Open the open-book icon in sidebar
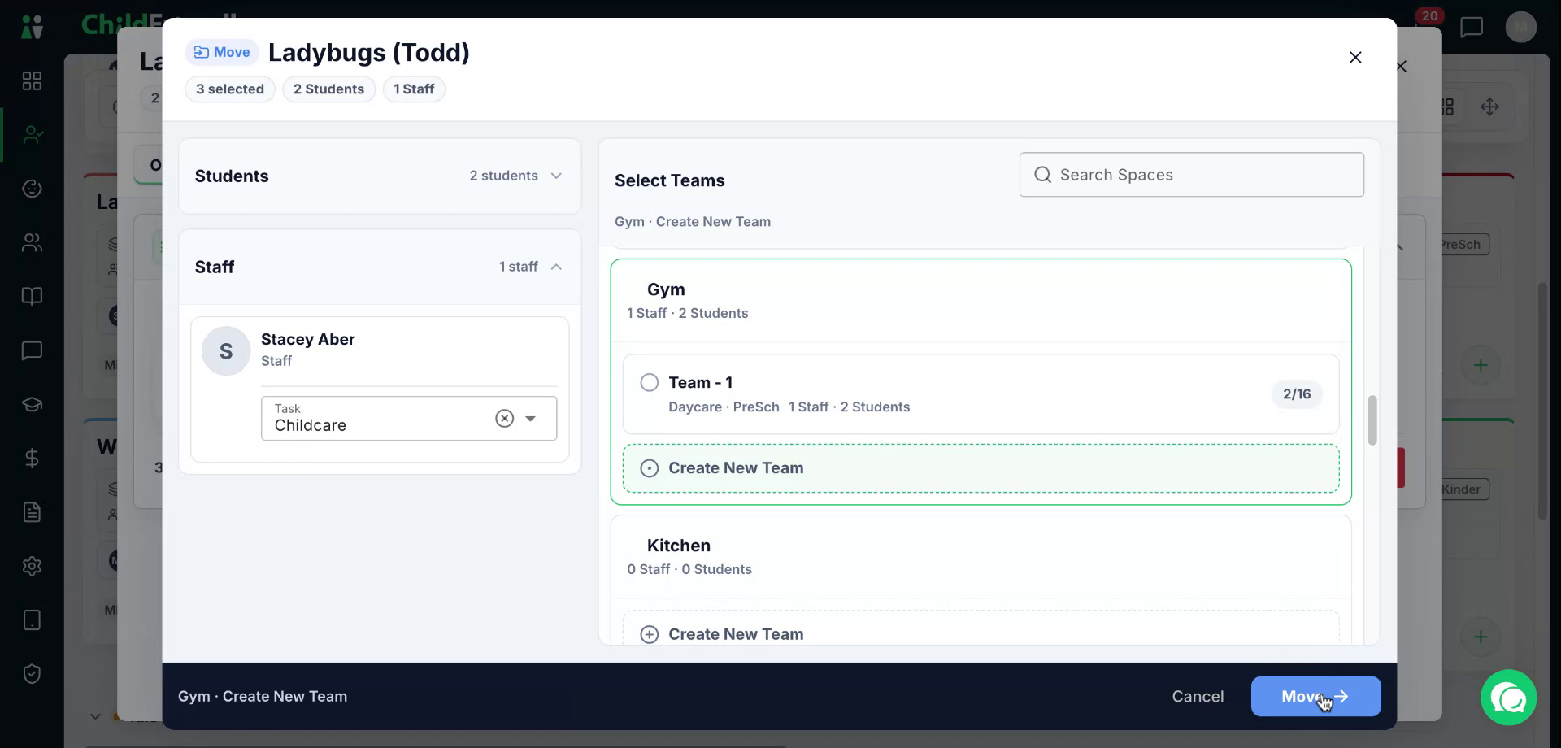 pos(32,296)
